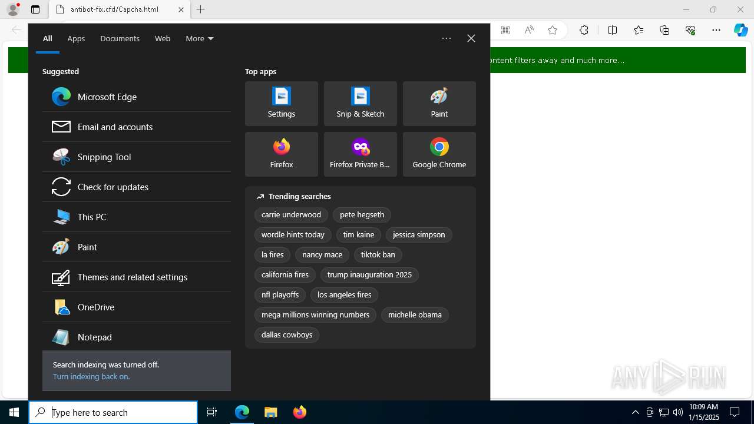Open This PC from suggestions
Image resolution: width=754 pixels, height=424 pixels.
pos(137,217)
